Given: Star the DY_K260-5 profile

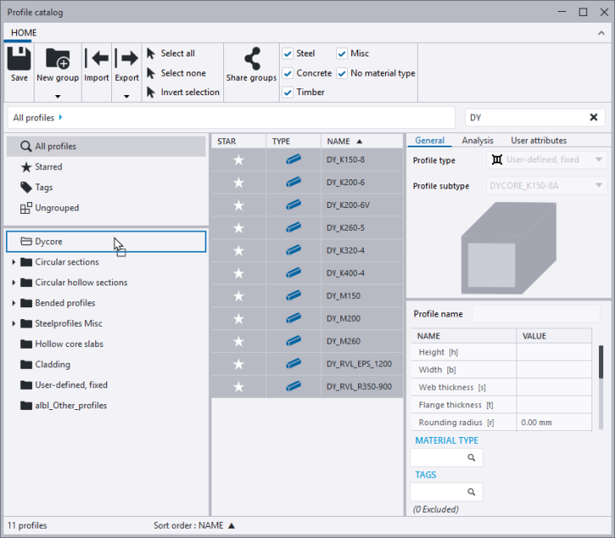Looking at the screenshot, I should (238, 228).
